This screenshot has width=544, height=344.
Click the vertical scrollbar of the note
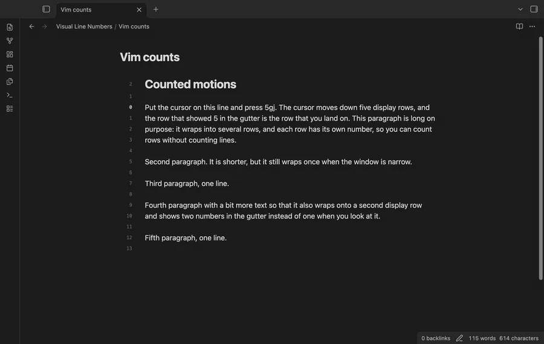click(x=540, y=158)
